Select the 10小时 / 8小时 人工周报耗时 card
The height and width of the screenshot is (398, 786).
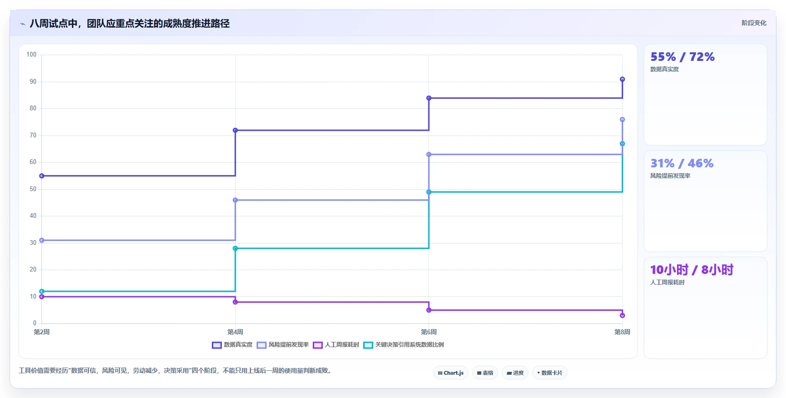coord(706,308)
